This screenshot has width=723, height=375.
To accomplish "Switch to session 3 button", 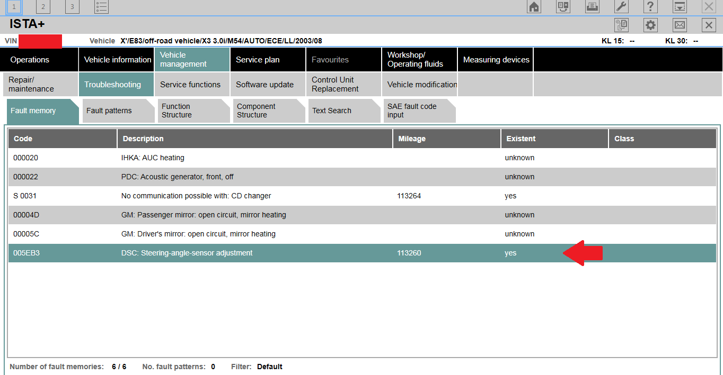I will tap(72, 7).
